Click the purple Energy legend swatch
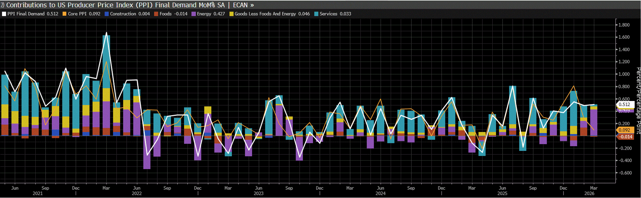Viewport: 641px width, 198px height. point(193,14)
